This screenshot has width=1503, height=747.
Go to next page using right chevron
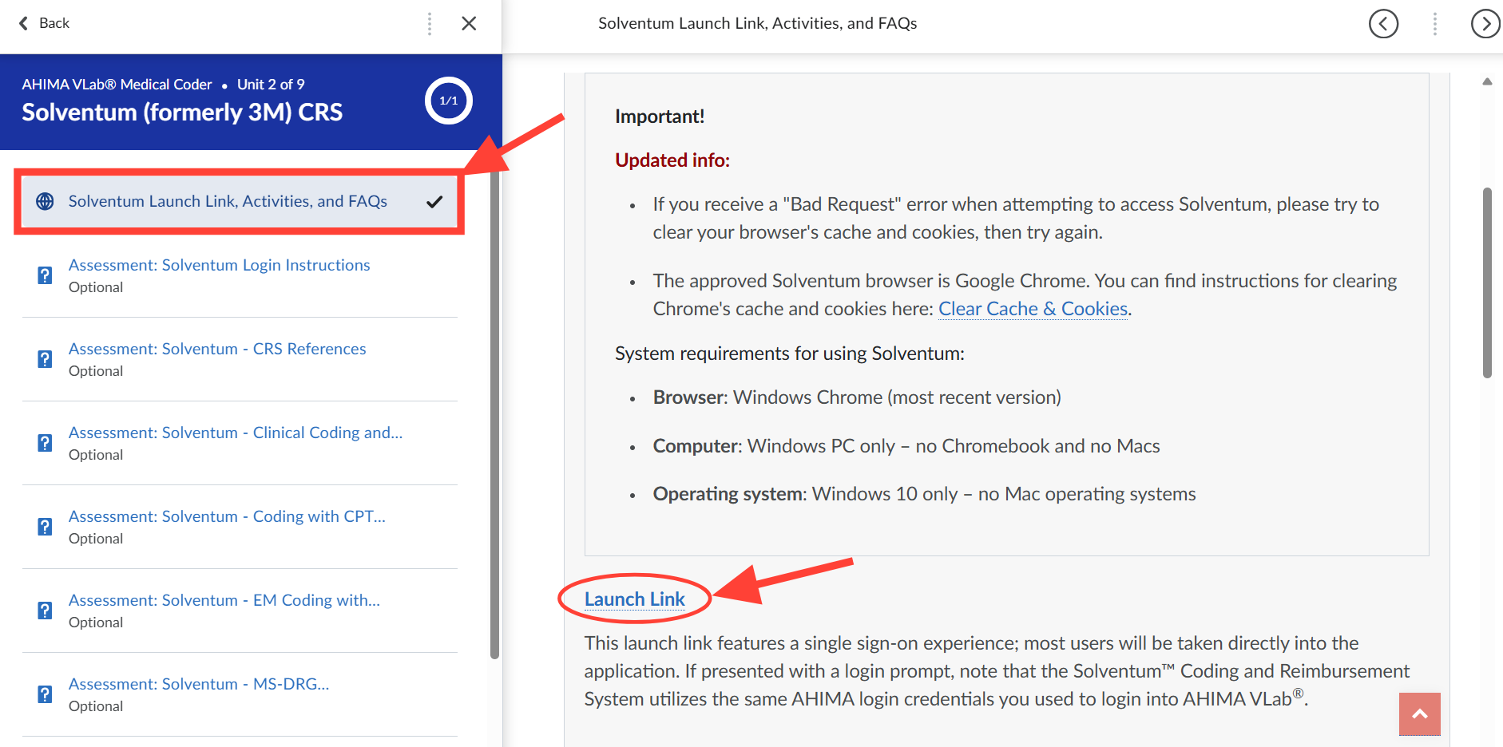[x=1485, y=24]
